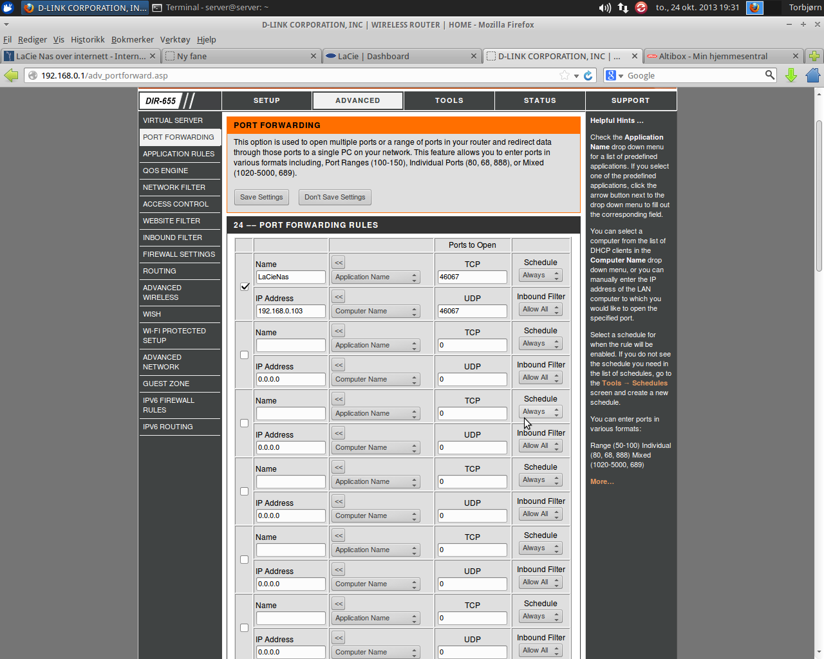The height and width of the screenshot is (659, 824).
Task: Click the TCP field containing 46067
Action: click(473, 277)
